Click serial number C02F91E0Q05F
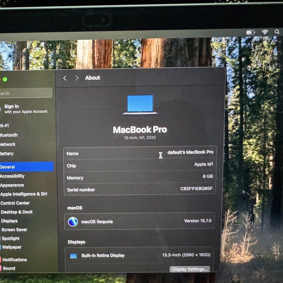 pyautogui.click(x=196, y=188)
